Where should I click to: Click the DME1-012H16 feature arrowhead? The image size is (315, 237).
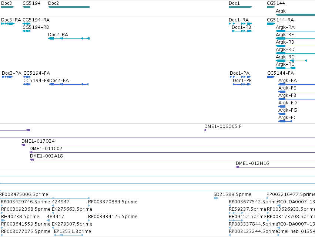238,167
